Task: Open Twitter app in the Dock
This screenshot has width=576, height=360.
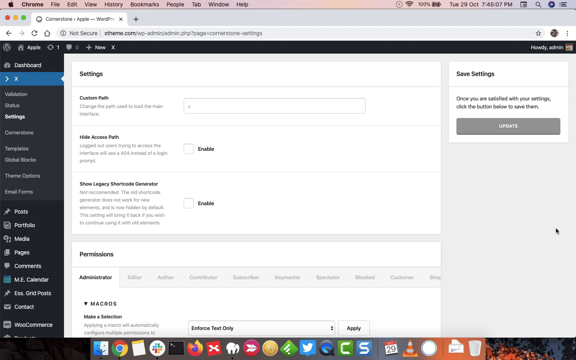Action: tap(308, 348)
